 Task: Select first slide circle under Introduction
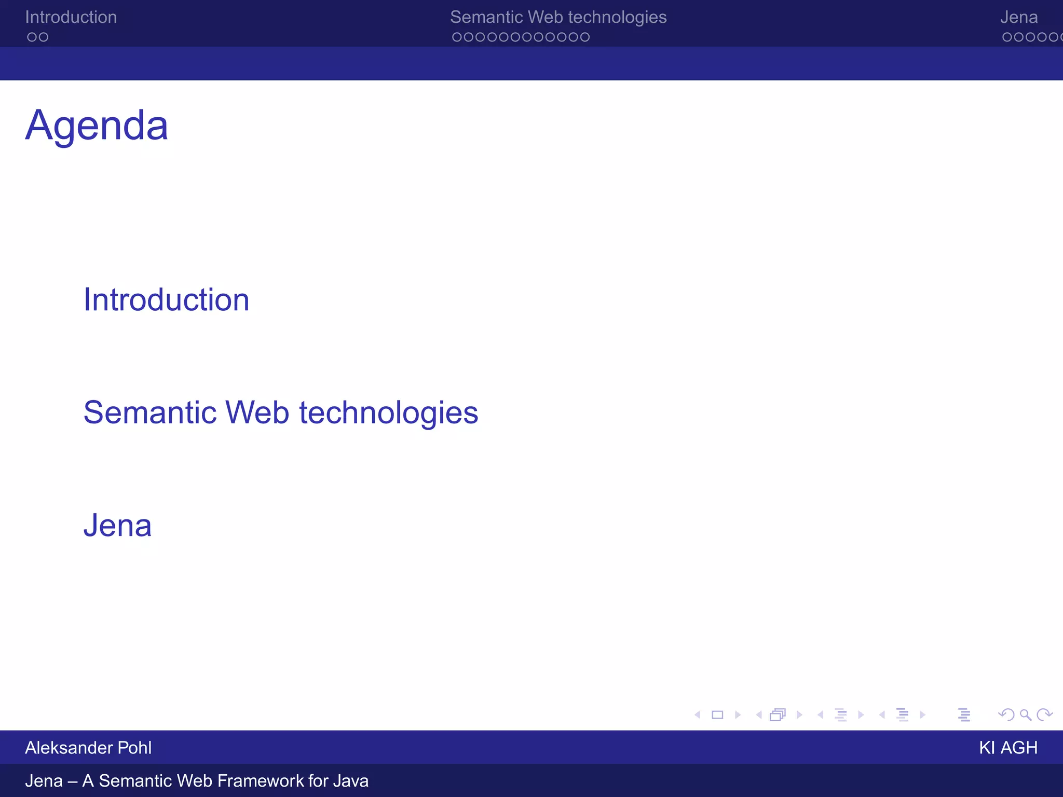point(32,37)
